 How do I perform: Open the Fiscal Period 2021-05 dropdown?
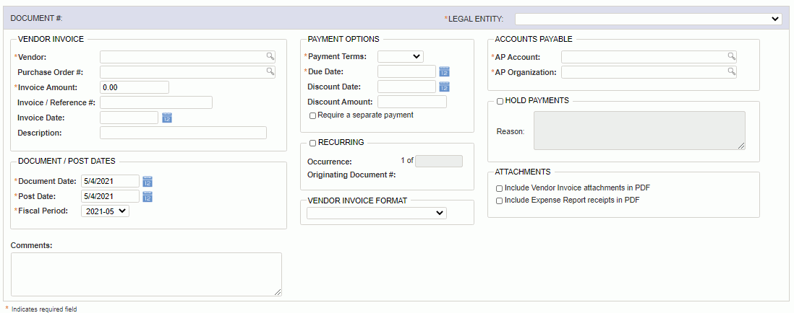coord(106,211)
